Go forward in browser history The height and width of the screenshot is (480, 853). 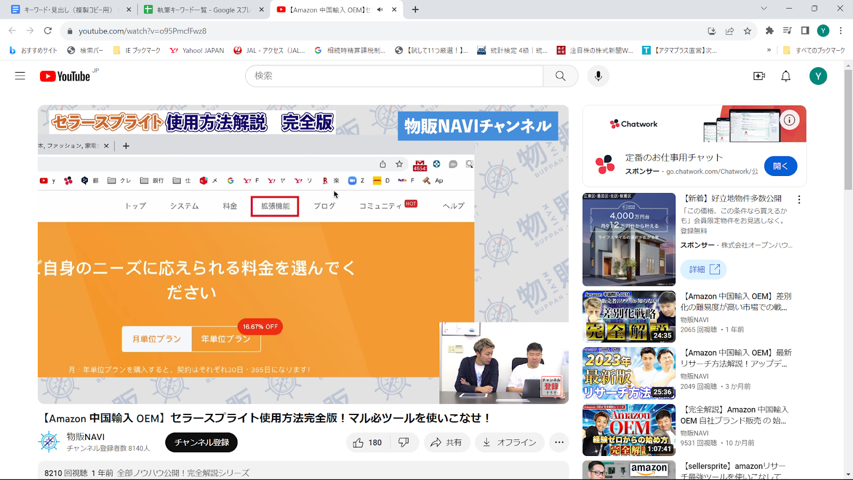tap(30, 31)
